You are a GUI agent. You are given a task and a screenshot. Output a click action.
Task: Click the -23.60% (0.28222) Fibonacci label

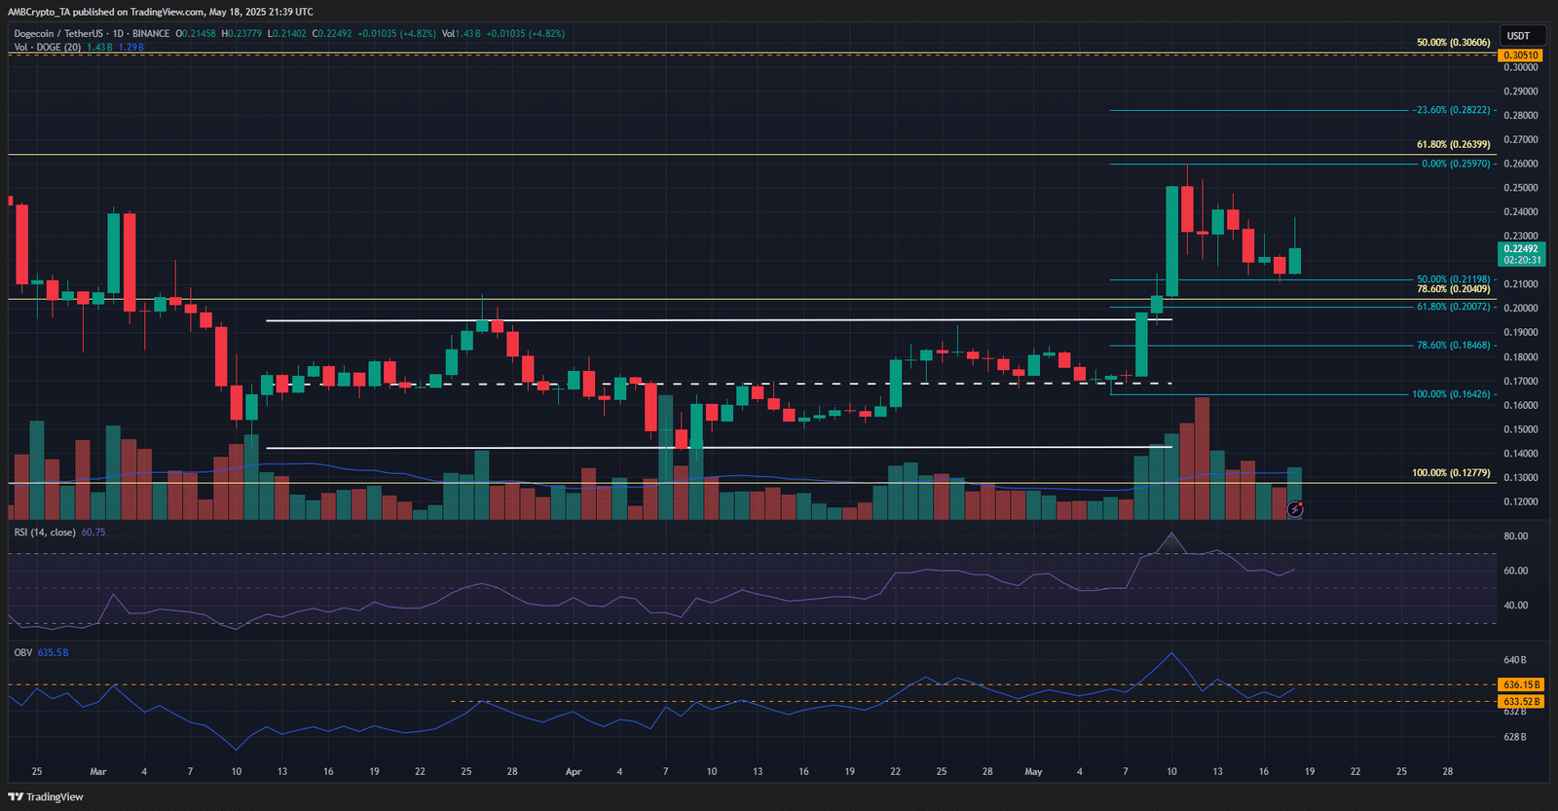coord(1452,110)
